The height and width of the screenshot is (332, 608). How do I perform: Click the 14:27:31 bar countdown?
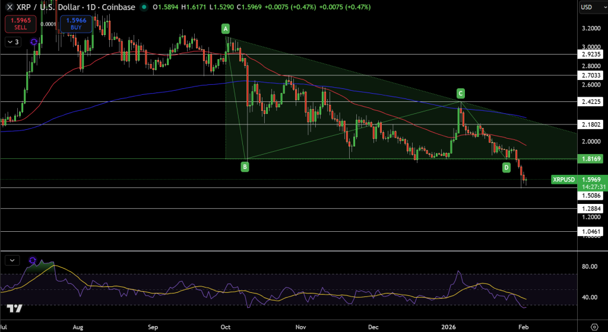tap(594, 187)
